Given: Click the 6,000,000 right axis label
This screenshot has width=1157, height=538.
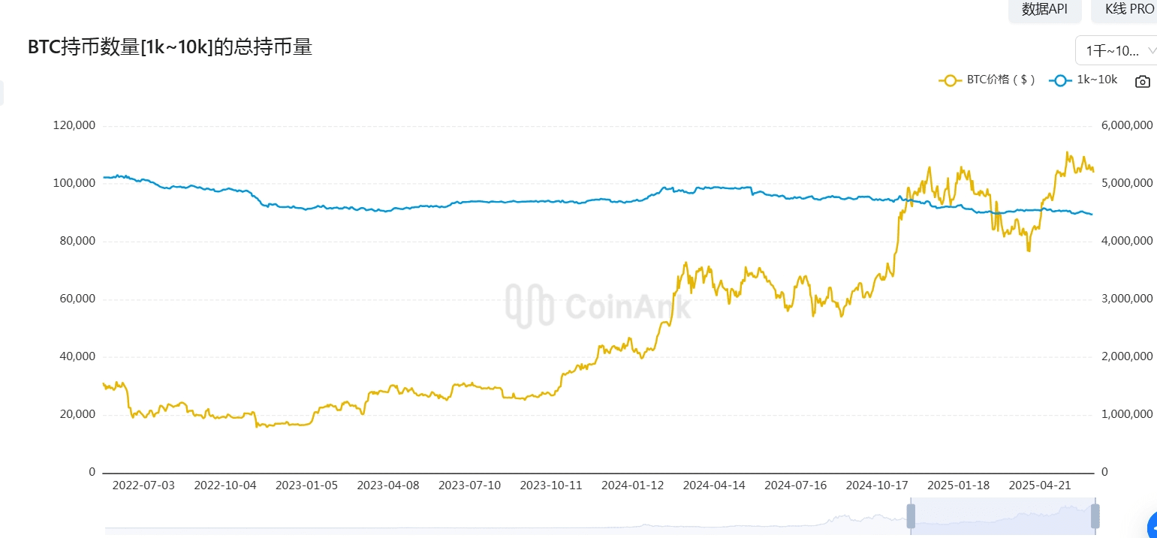Looking at the screenshot, I should point(1126,125).
